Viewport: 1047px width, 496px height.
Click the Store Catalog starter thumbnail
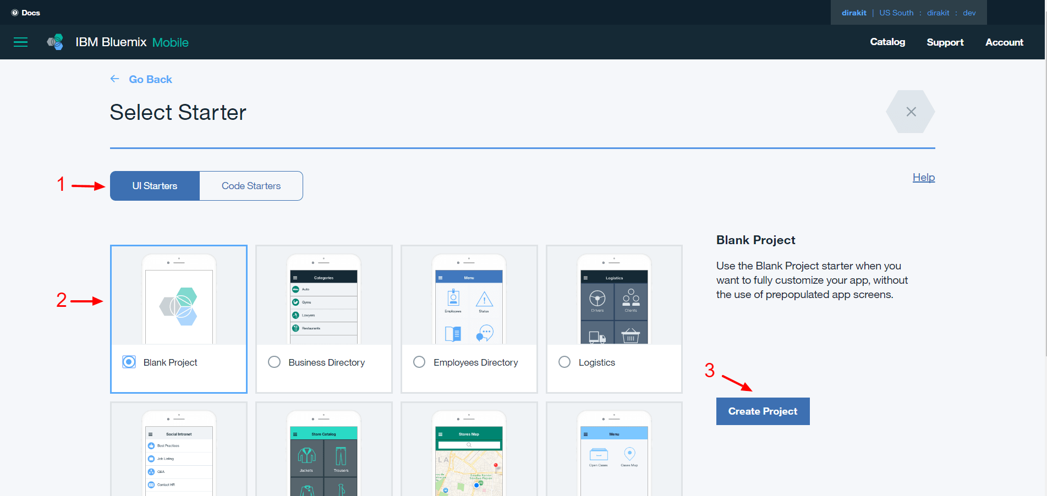pos(324,451)
